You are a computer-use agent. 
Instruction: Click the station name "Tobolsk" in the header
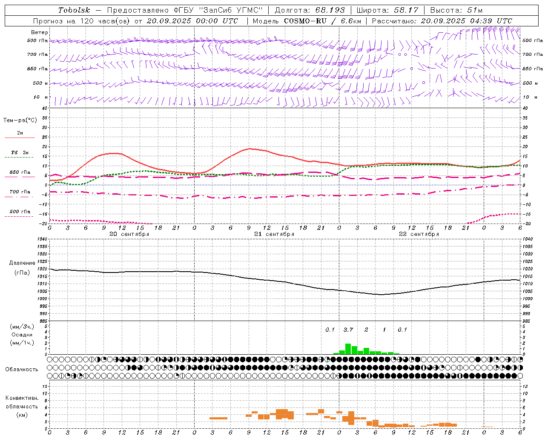pyautogui.click(x=74, y=10)
